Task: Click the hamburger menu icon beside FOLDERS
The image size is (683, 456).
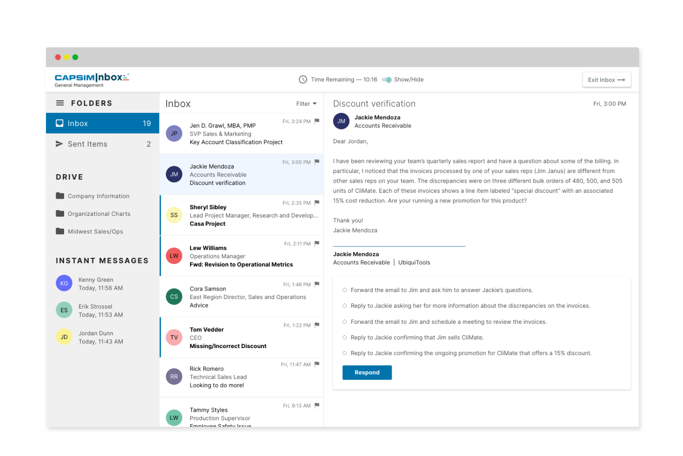Action: pos(60,103)
